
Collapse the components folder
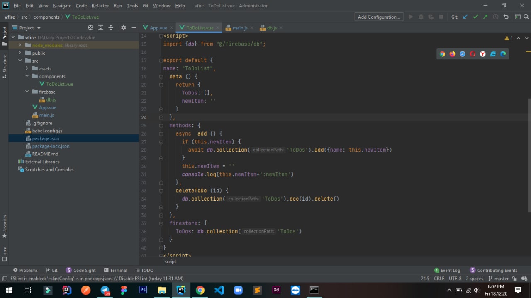(x=27, y=76)
